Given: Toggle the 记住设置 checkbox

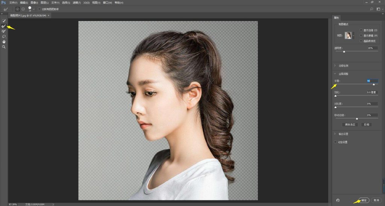Looking at the screenshot, I should pos(336,142).
